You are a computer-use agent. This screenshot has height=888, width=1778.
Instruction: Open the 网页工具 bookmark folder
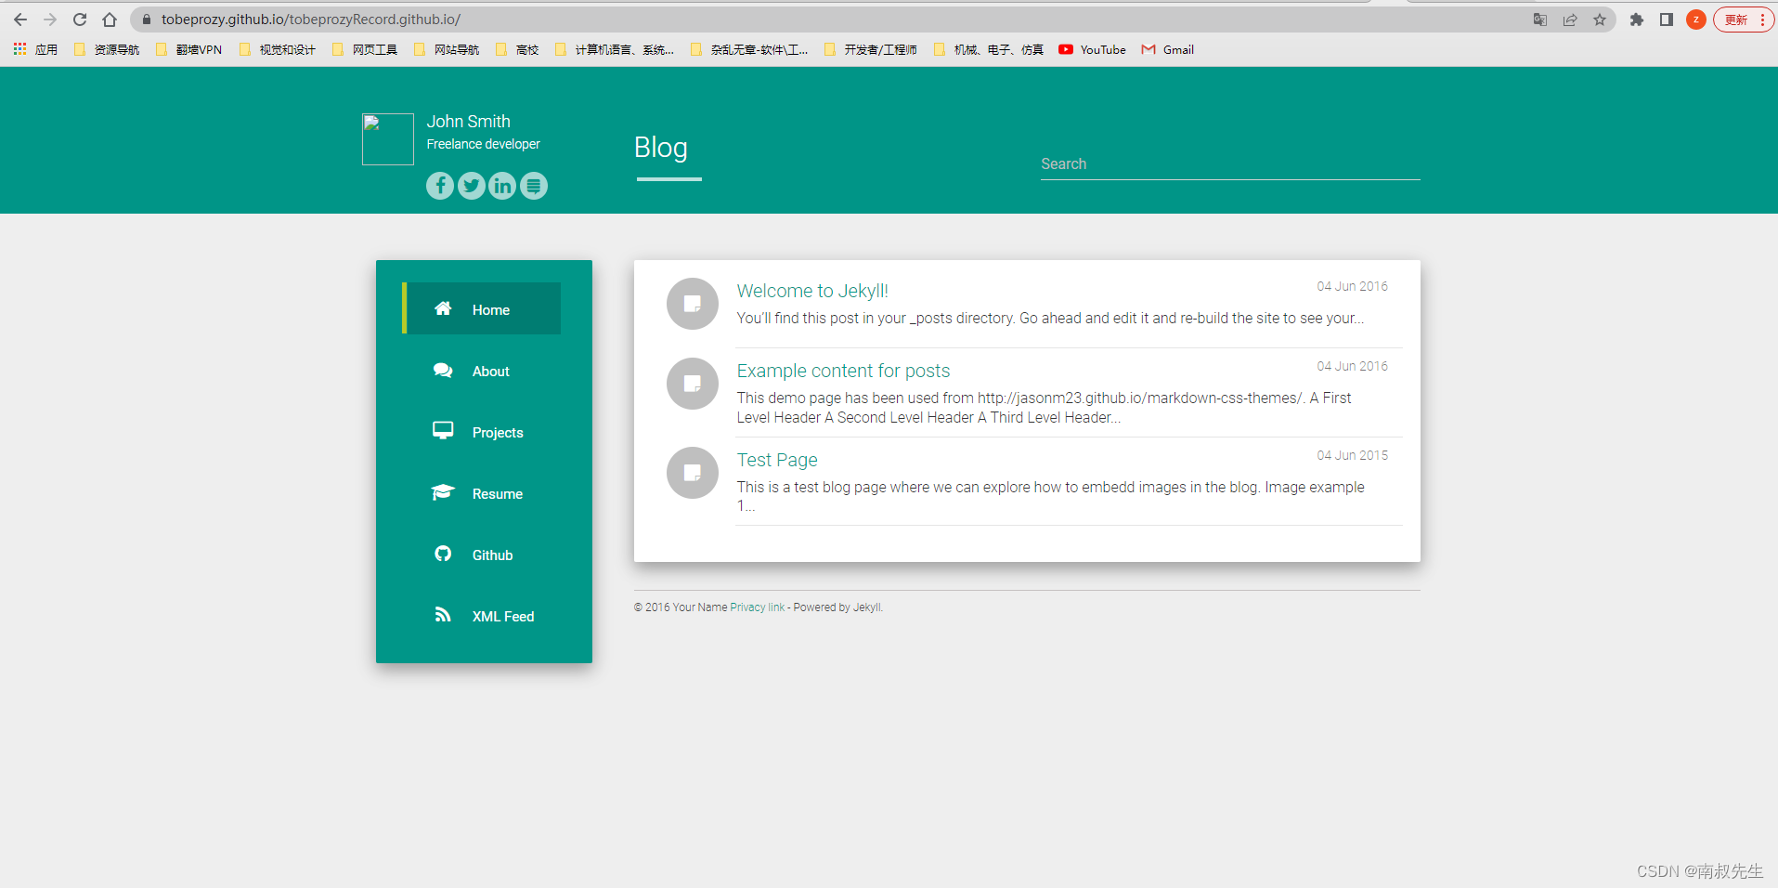364,50
